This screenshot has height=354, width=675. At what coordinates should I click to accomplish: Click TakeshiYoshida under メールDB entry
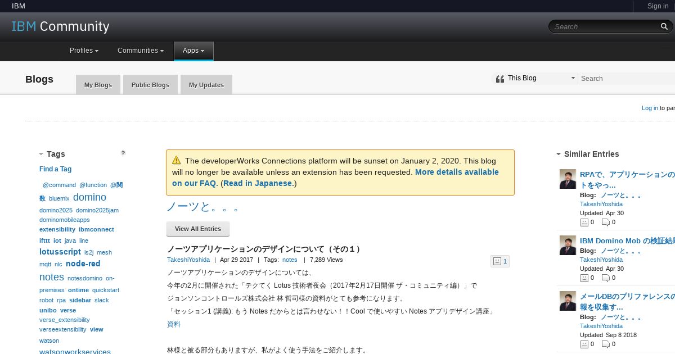point(601,326)
